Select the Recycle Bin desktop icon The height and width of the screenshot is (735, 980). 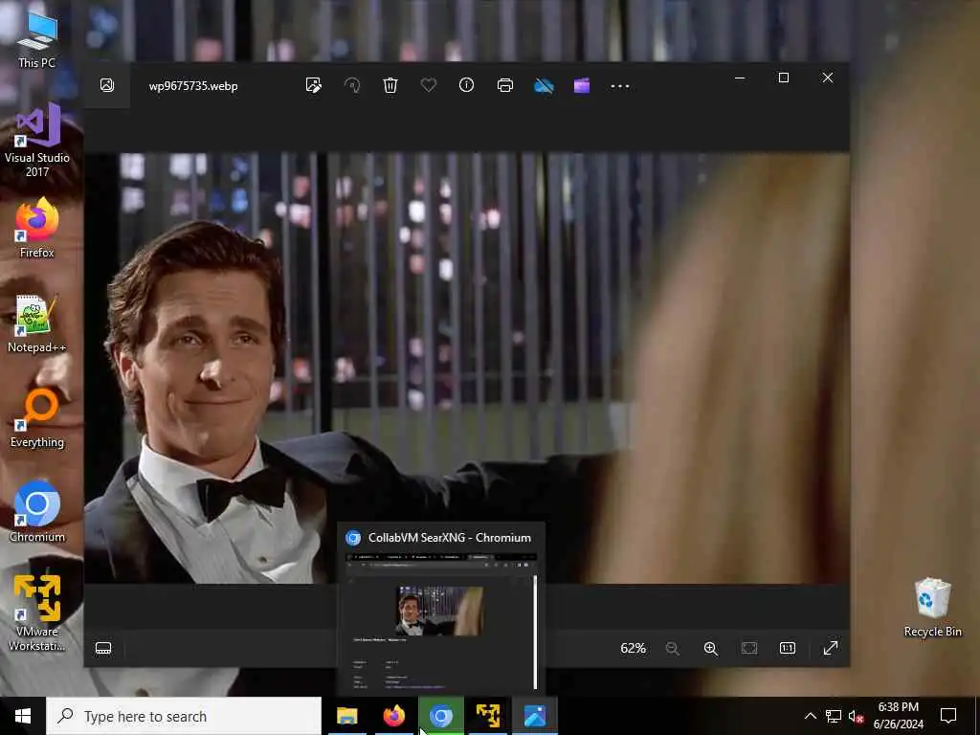click(932, 608)
